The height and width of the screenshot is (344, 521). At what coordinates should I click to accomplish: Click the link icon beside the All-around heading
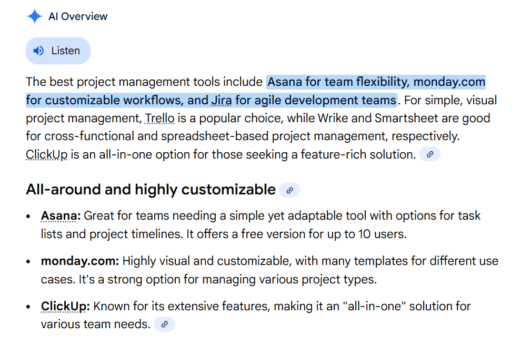point(289,190)
